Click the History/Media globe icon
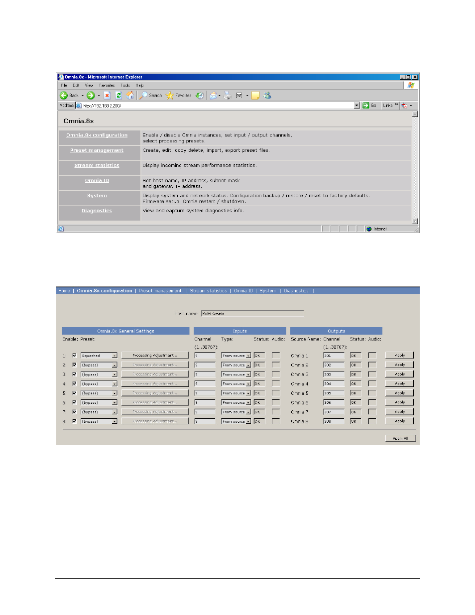The width and height of the screenshot is (475, 615). pyautogui.click(x=200, y=96)
